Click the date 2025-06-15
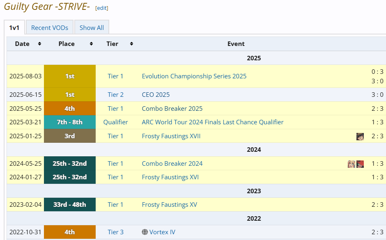 coord(25,95)
